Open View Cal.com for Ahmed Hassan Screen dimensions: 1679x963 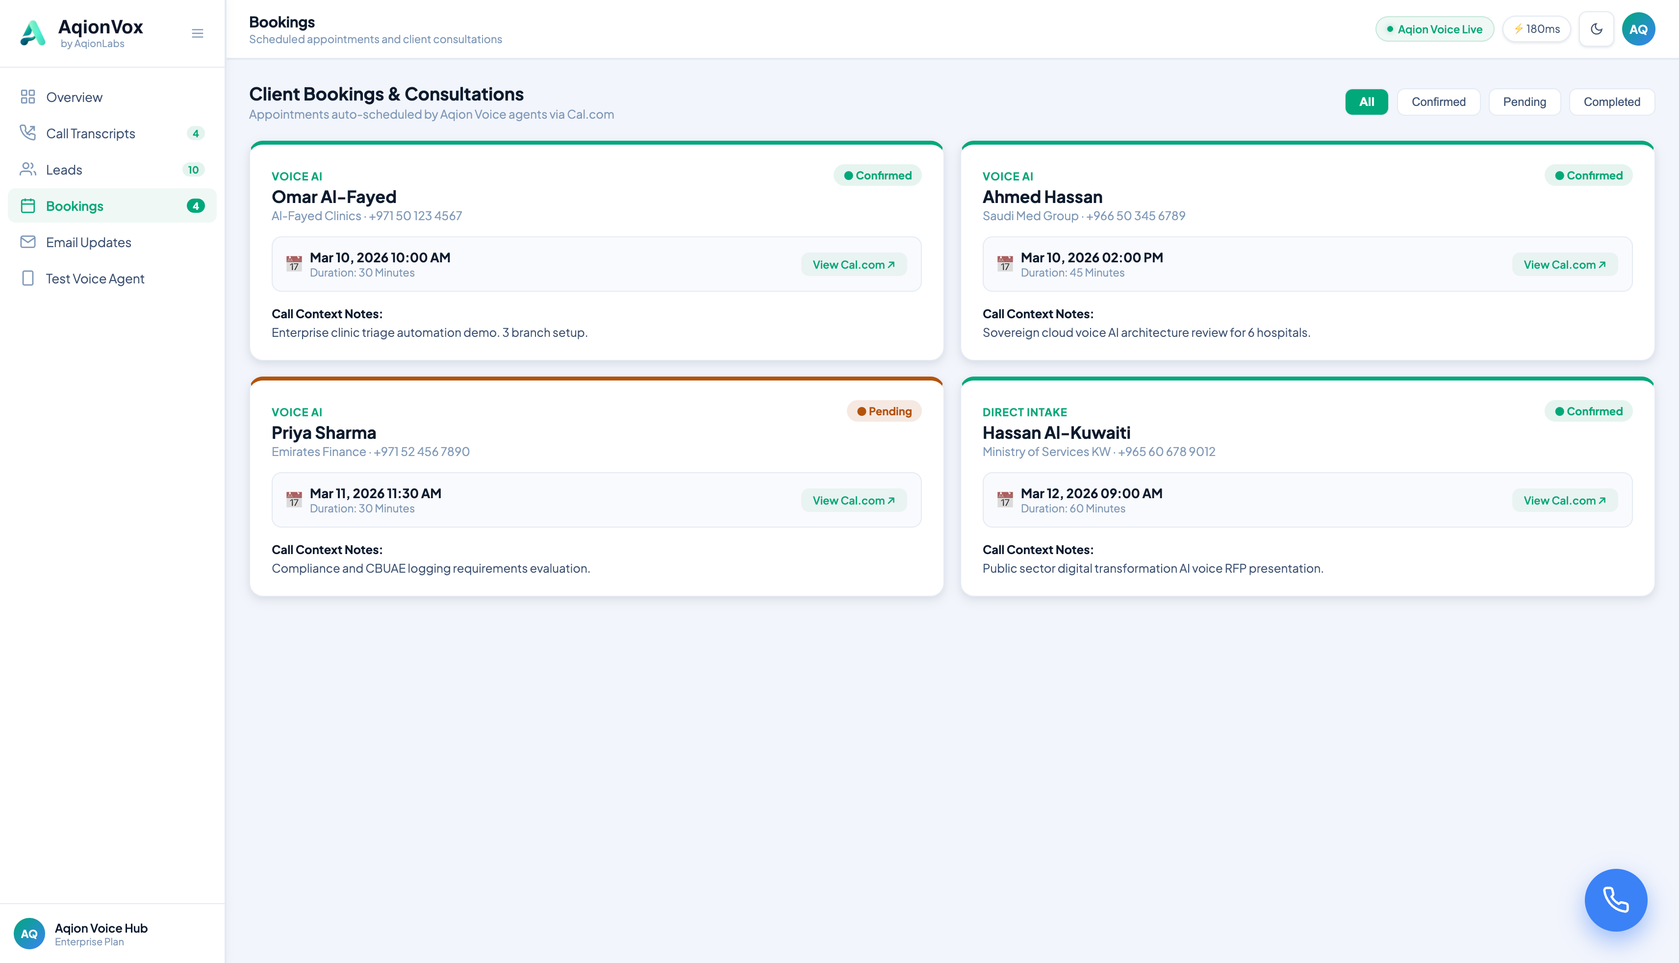click(1565, 265)
